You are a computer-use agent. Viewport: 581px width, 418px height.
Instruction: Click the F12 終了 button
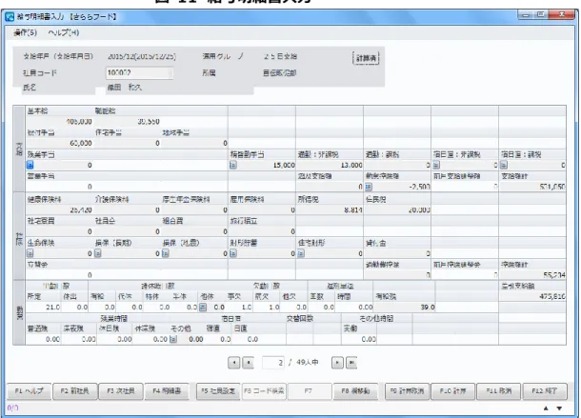[545, 391]
